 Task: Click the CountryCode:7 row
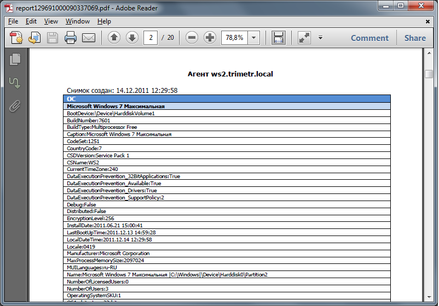click(x=227, y=149)
